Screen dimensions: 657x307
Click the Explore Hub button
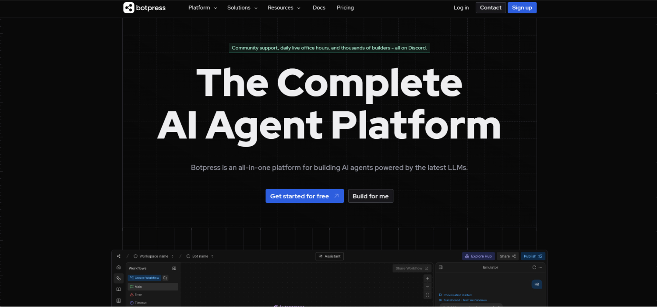click(x=478, y=256)
